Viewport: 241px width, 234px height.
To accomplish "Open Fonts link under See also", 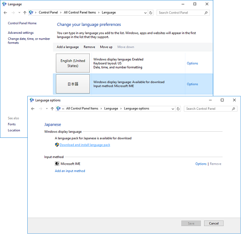I will click(x=12, y=124).
